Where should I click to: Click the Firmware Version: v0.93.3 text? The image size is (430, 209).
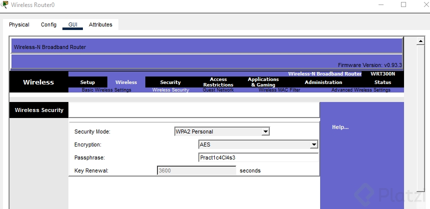(x=370, y=65)
